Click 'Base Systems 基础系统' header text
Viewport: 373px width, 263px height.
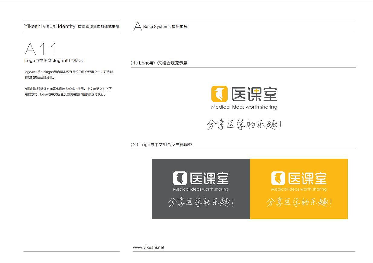tap(165, 27)
